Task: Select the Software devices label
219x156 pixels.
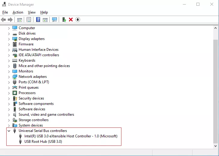Action: pos(32,109)
